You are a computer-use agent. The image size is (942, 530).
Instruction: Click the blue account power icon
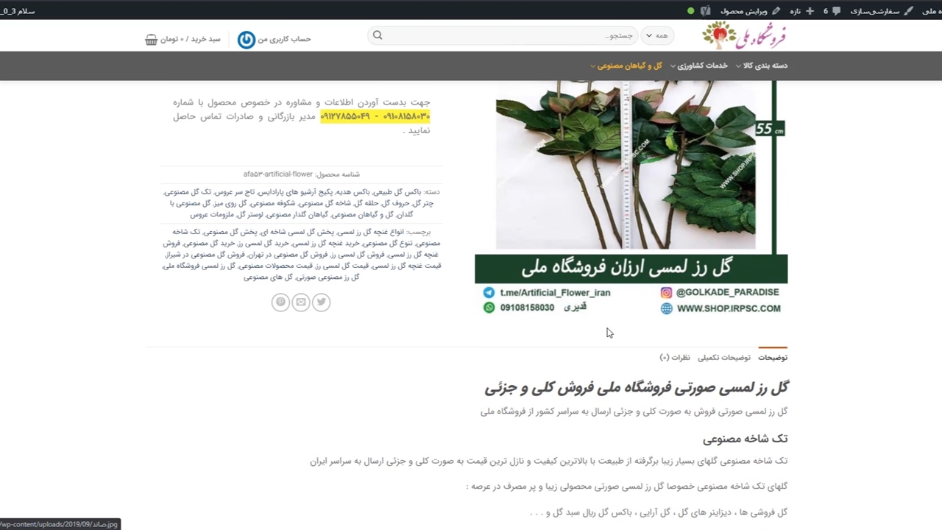pos(247,40)
